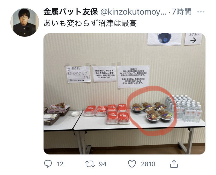
Task: Click the retweet count 94
Action: (103, 164)
